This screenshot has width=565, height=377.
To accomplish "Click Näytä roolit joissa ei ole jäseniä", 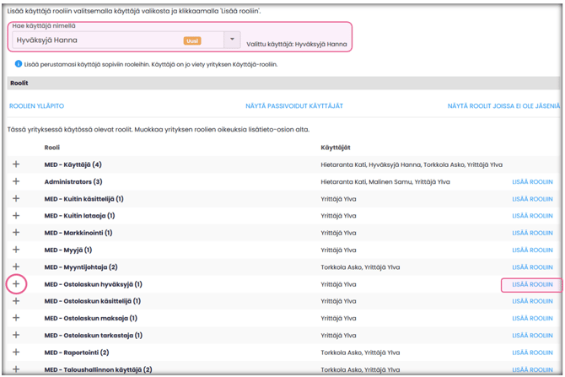I will click(503, 106).
